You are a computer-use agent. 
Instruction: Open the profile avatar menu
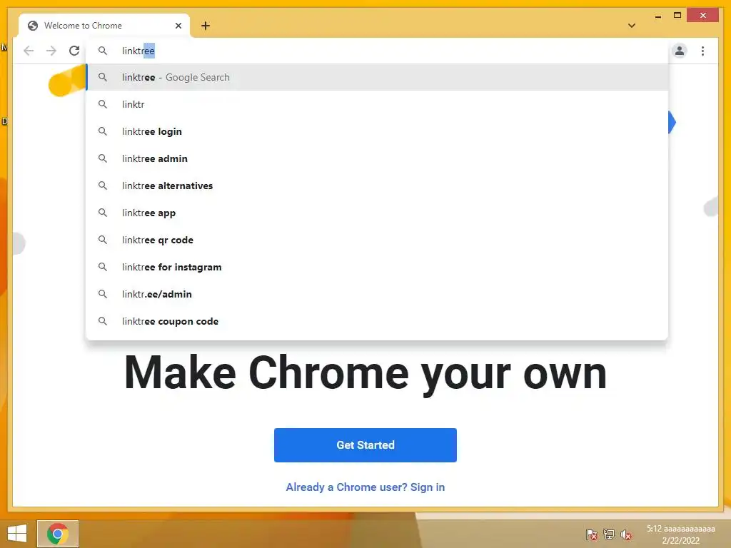pyautogui.click(x=680, y=51)
